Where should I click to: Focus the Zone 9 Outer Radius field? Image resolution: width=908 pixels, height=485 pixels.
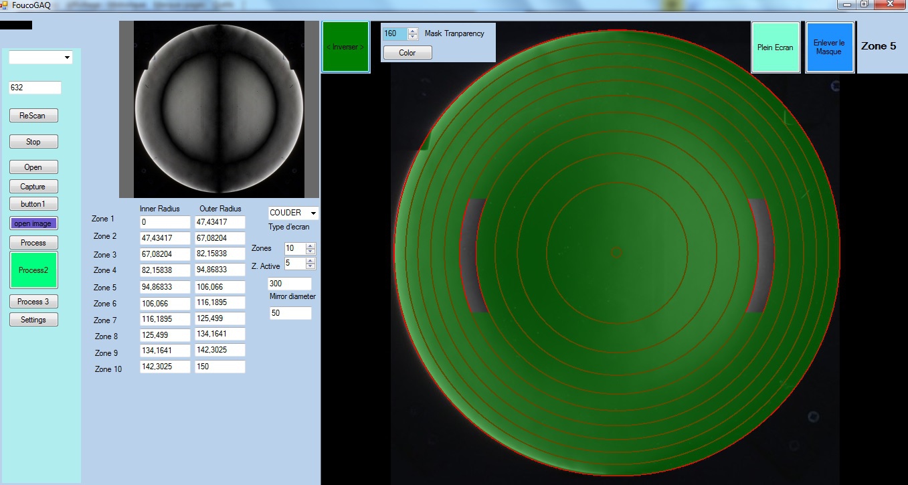pyautogui.click(x=220, y=350)
